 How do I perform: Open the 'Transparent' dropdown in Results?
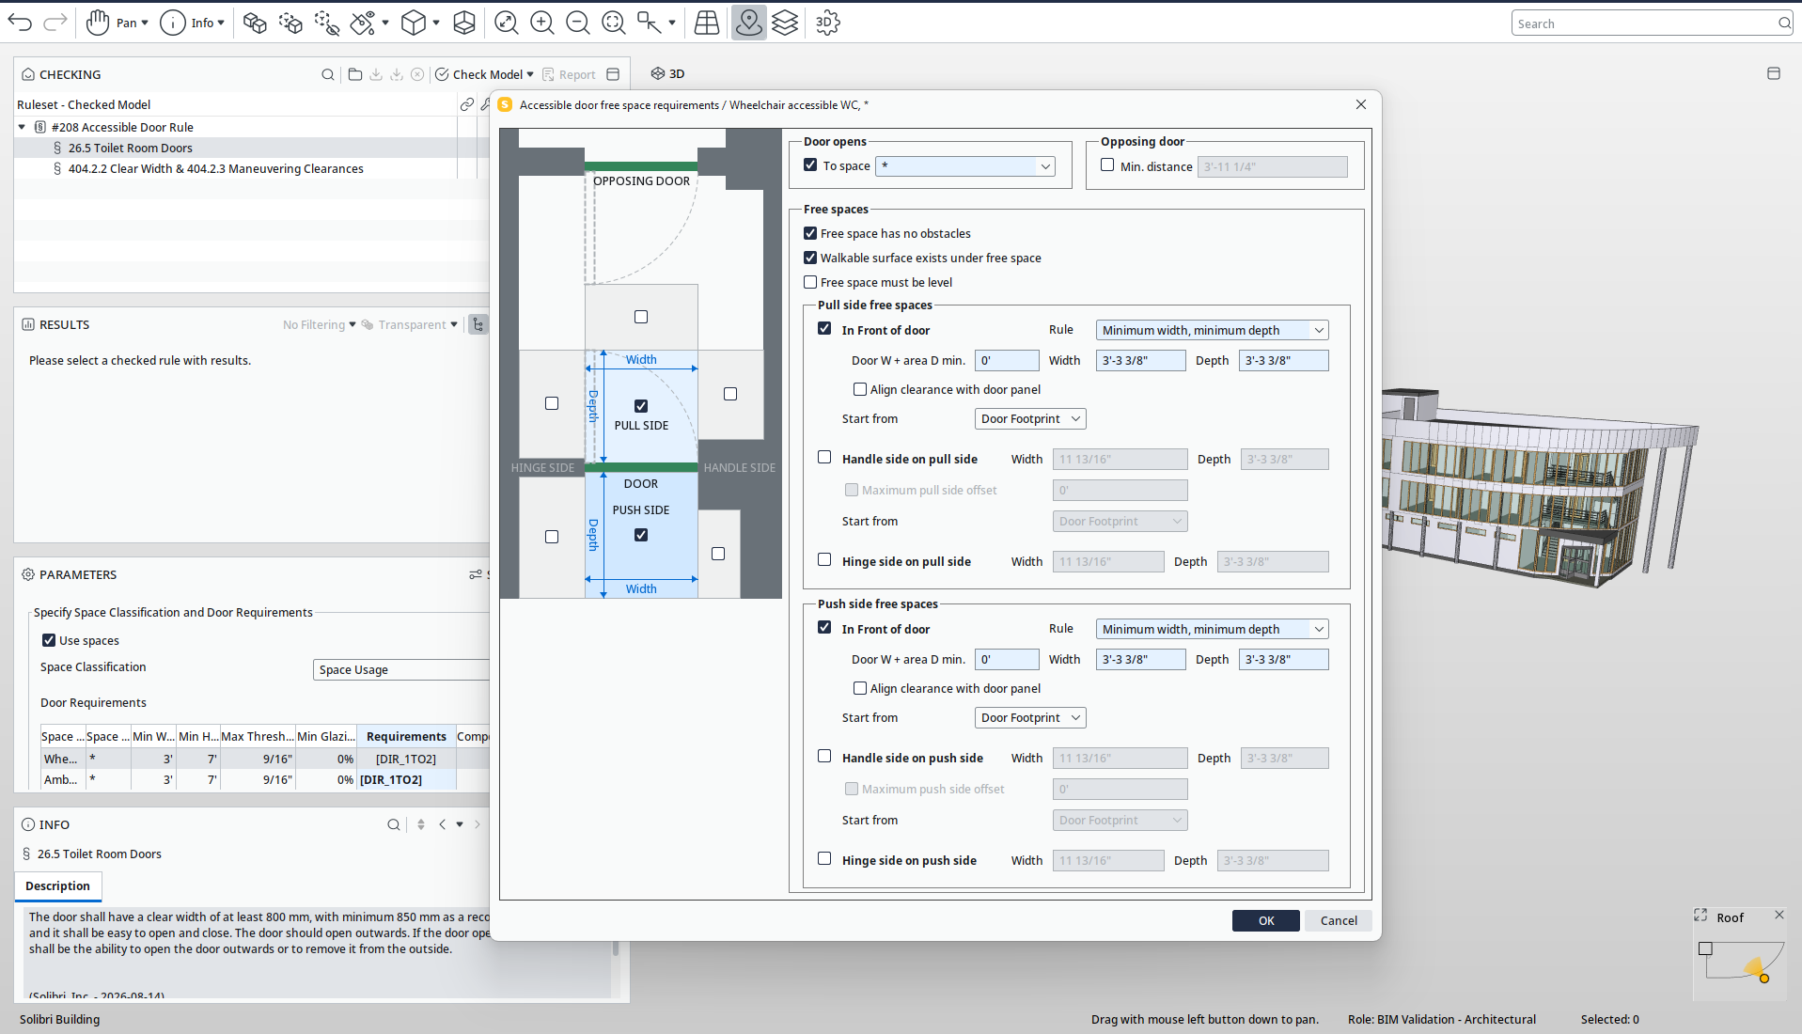(411, 324)
